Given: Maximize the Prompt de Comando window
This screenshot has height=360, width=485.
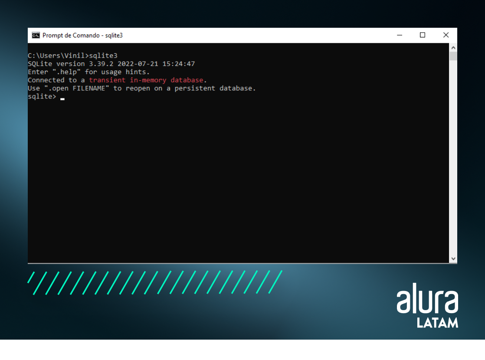Looking at the screenshot, I should pos(423,35).
